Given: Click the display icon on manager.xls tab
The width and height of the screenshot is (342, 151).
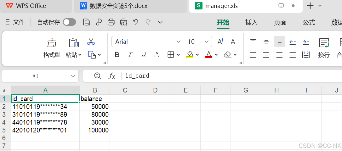Looking at the screenshot, I should point(281,6).
